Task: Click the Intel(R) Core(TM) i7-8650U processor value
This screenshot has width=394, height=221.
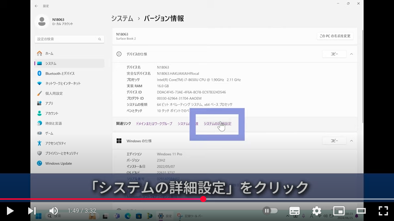Action: 199,80
